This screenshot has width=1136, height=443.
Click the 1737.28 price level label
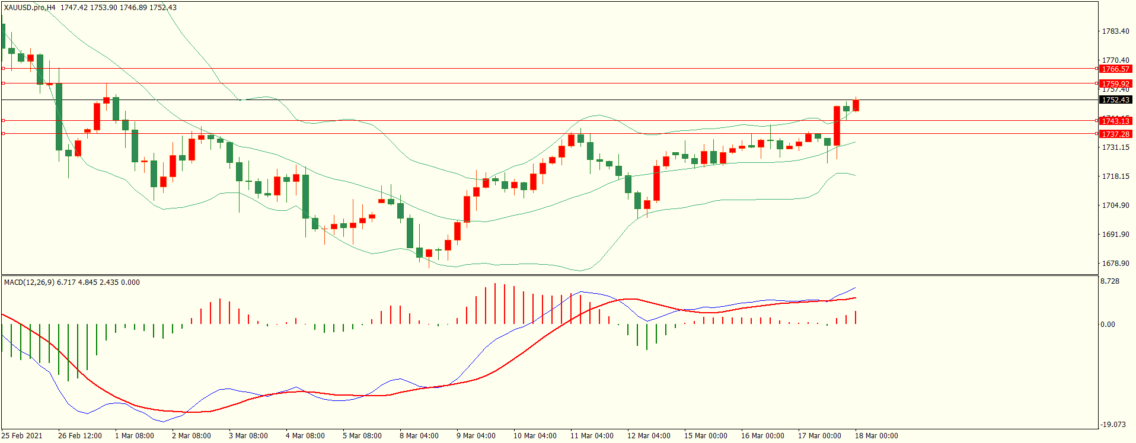point(1115,134)
